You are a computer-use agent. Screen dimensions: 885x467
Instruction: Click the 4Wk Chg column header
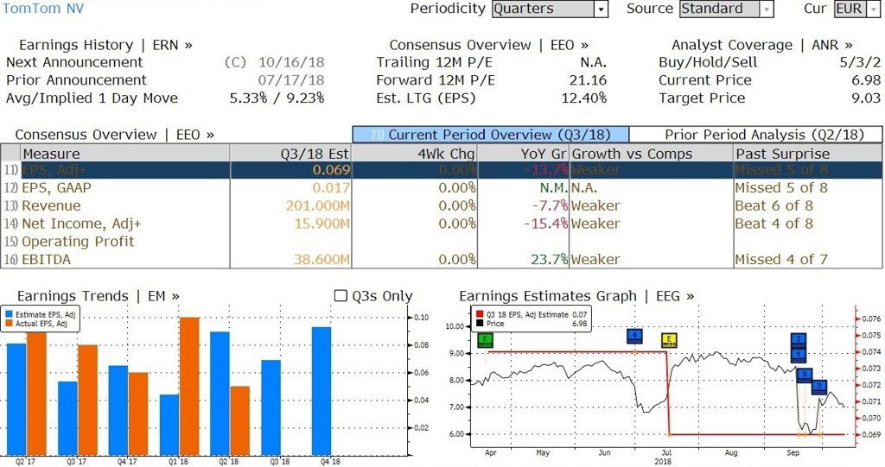point(415,154)
